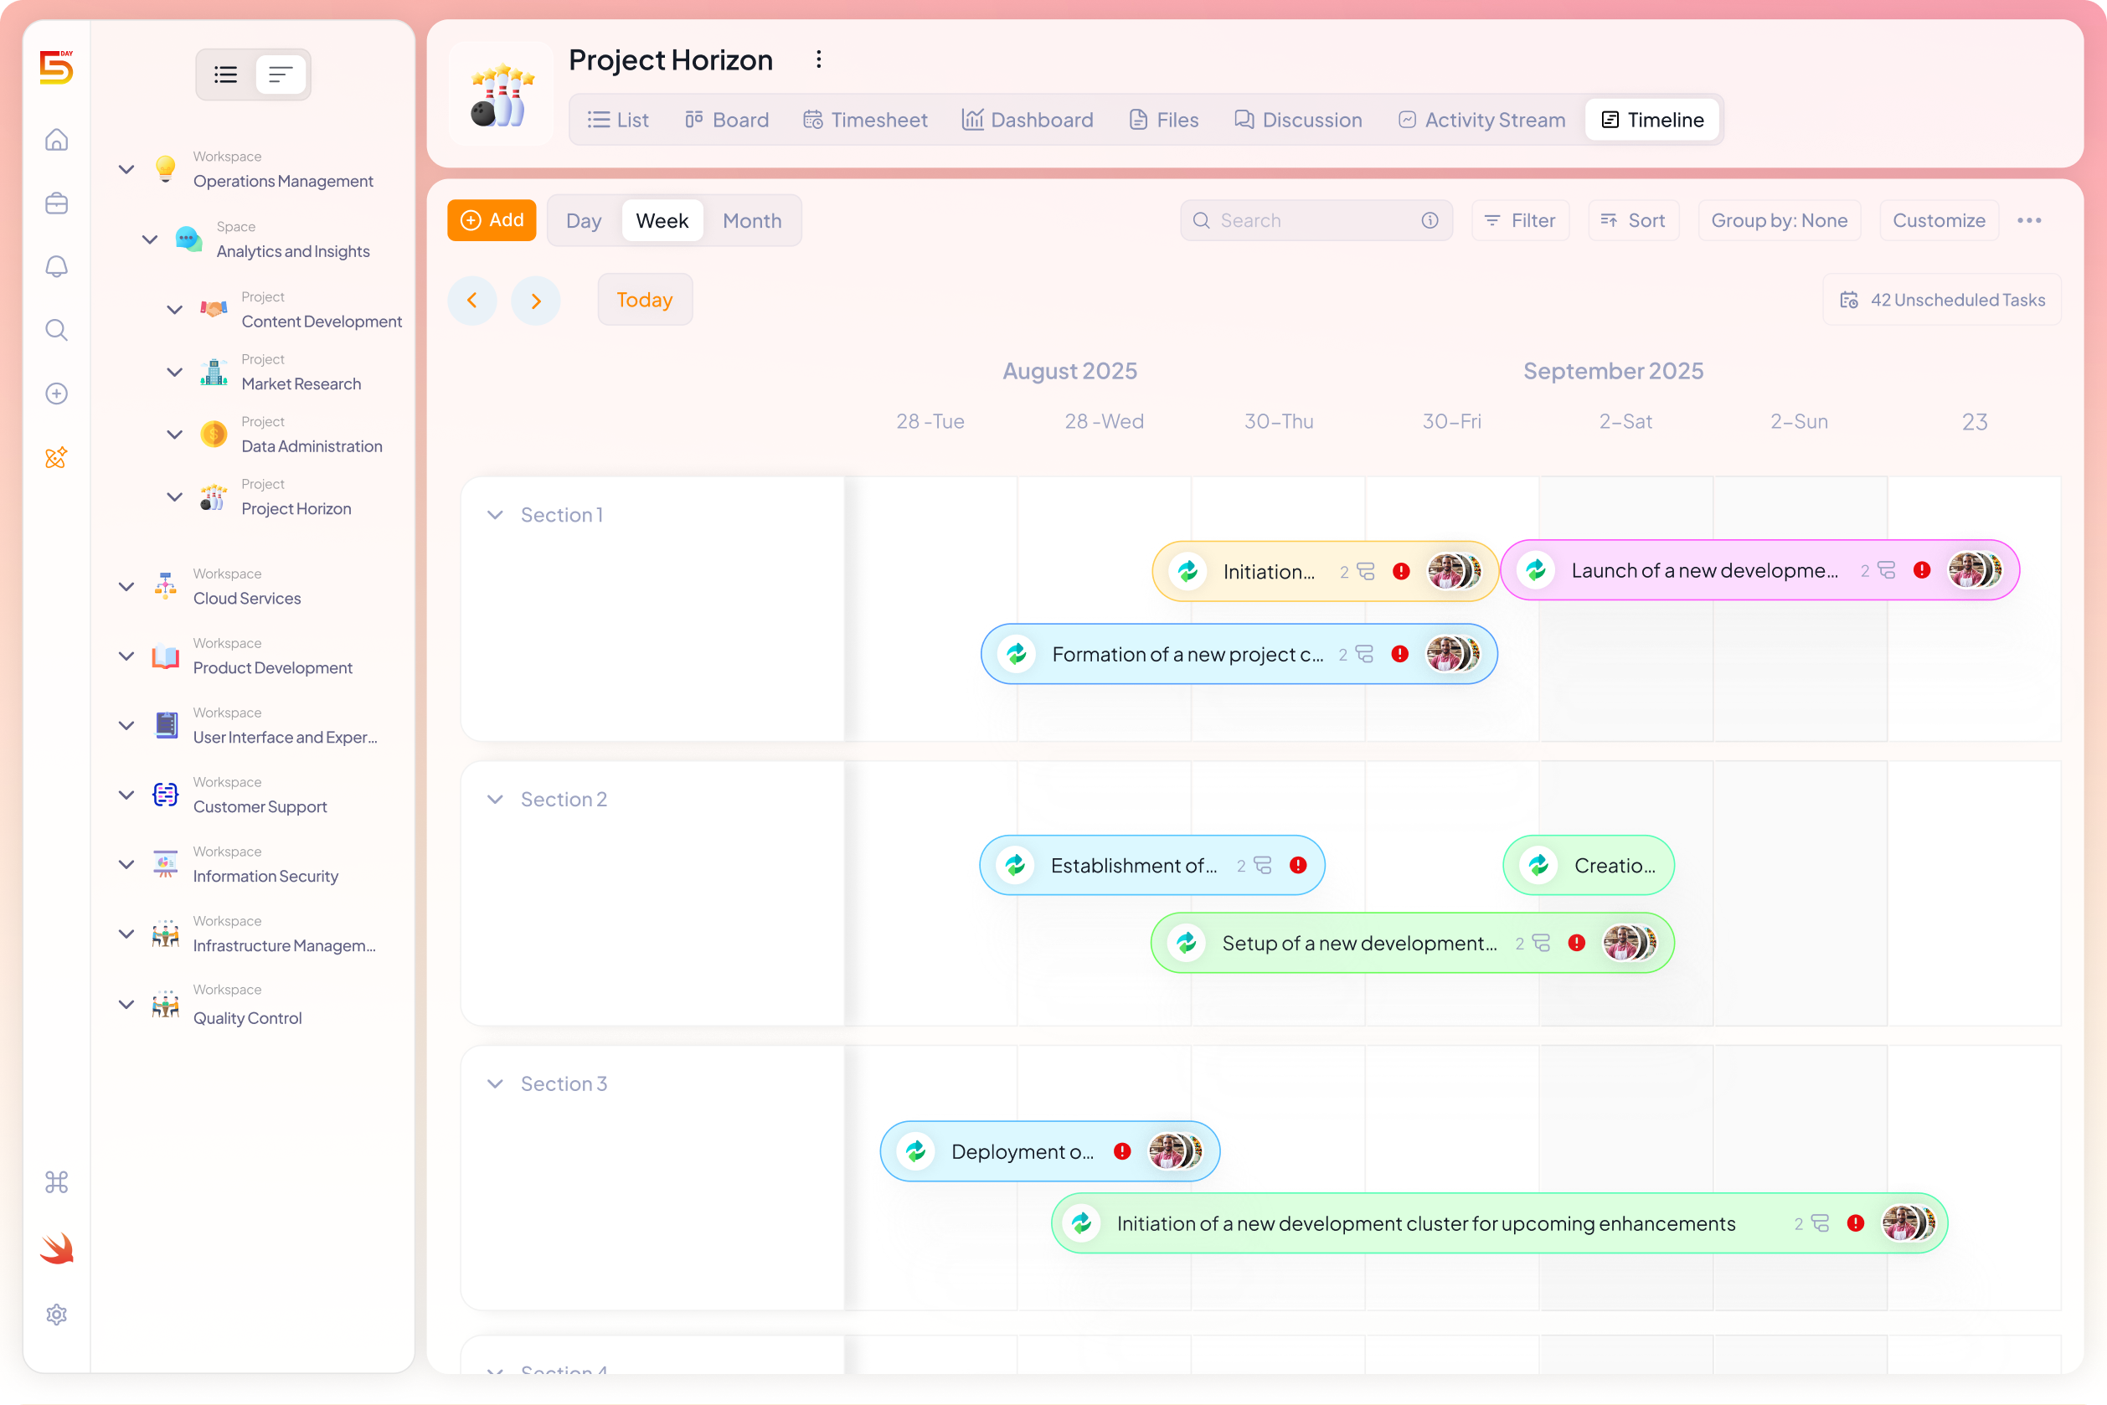Open Notifications via the bell icon

click(x=55, y=266)
